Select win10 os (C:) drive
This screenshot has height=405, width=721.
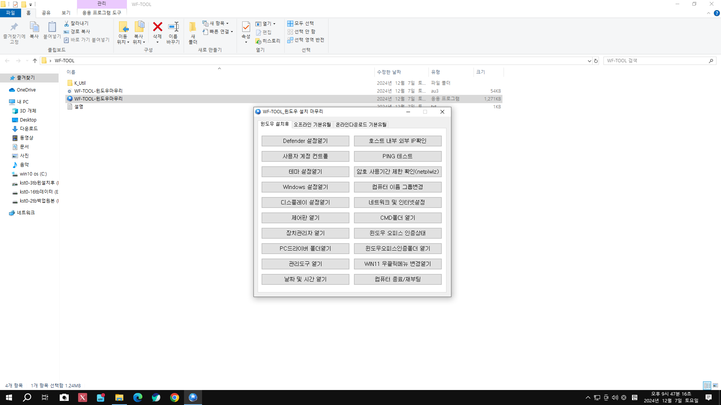pyautogui.click(x=33, y=174)
